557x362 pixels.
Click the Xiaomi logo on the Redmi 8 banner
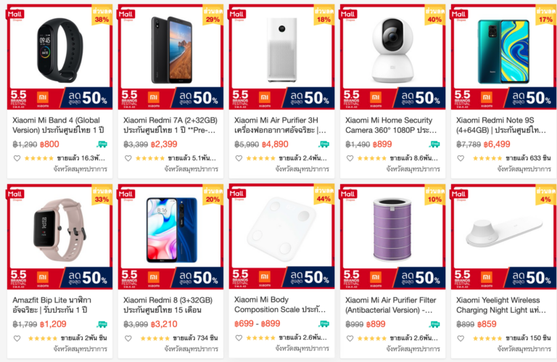point(153,277)
